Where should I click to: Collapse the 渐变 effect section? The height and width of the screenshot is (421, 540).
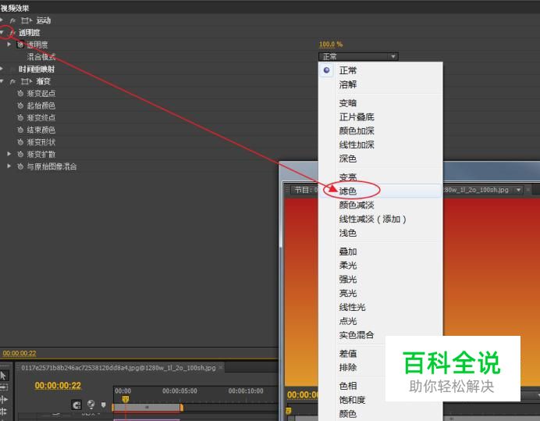pyautogui.click(x=2, y=81)
